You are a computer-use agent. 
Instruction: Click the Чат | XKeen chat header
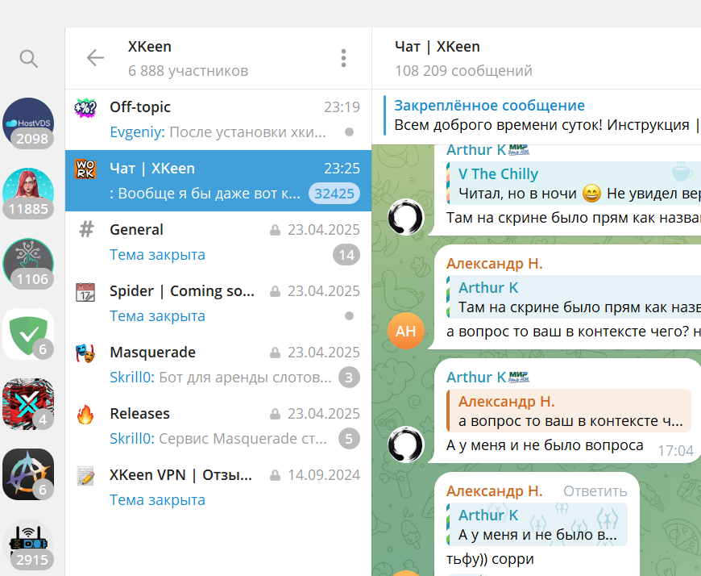[438, 47]
